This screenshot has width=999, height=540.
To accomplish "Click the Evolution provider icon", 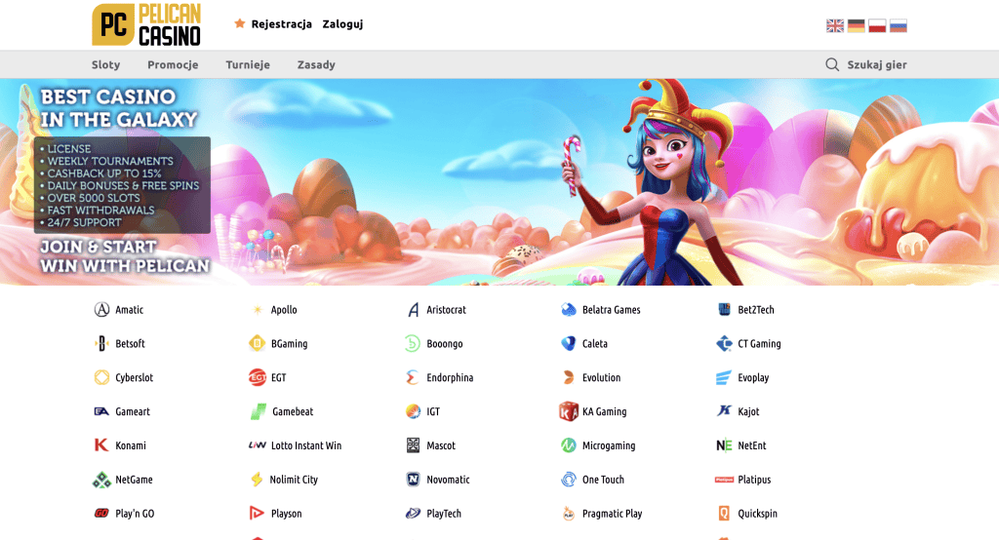I will 569,377.
